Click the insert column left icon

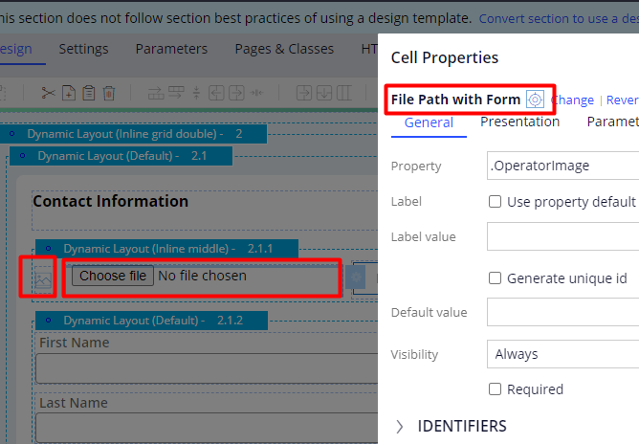coord(216,93)
